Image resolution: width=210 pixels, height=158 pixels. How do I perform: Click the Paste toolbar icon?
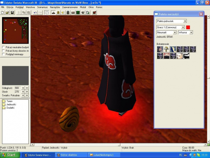pyautogui.click(x=29, y=13)
